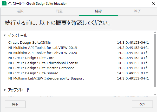This screenshot has height=112, width=157.
Task: Click the 戻る button
Action: [15, 104]
